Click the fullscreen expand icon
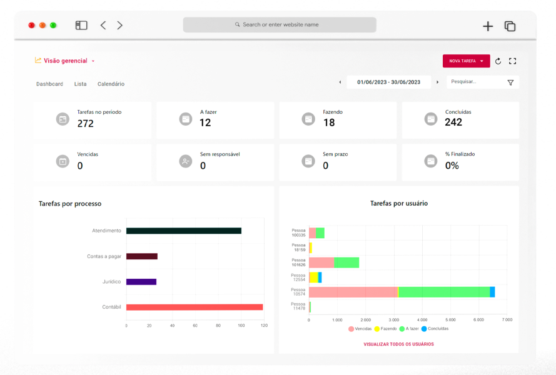Image resolution: width=556 pixels, height=375 pixels. click(x=513, y=61)
